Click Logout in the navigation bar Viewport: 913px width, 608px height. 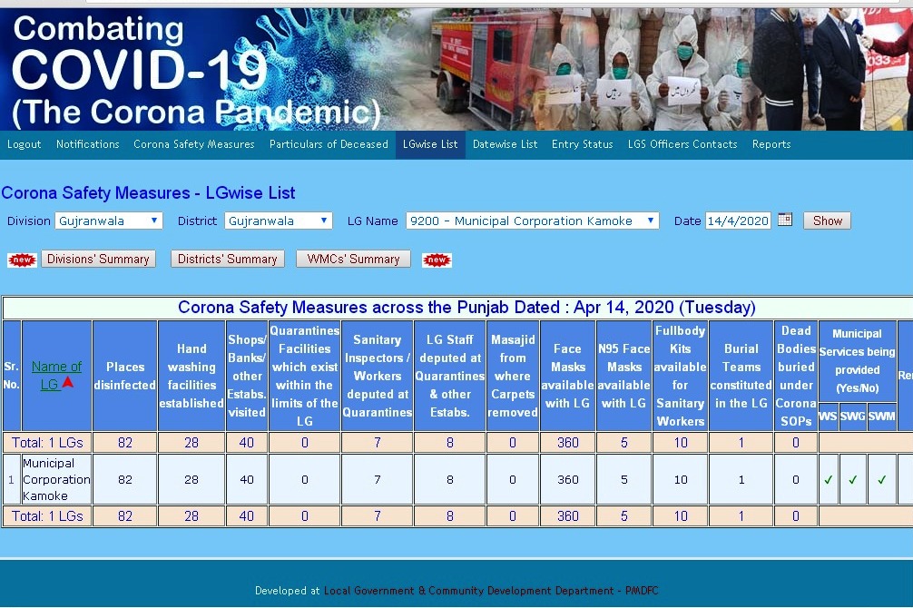coord(24,144)
